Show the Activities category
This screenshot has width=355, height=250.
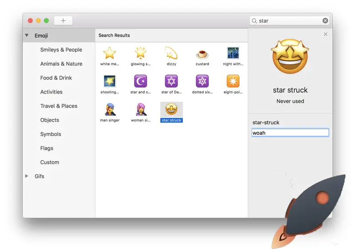(x=51, y=92)
